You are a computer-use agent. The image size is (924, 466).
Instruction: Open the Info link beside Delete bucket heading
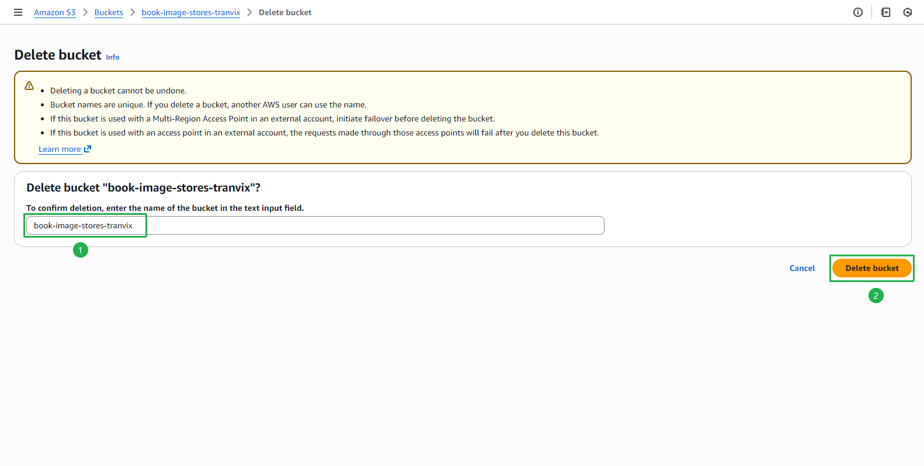tap(113, 57)
